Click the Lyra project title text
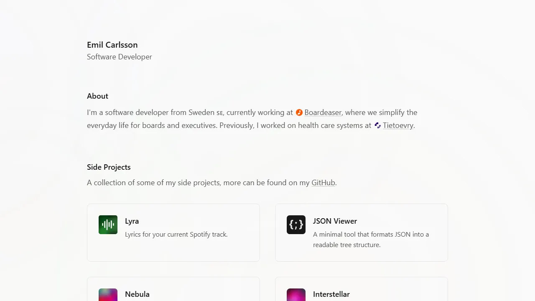Image resolution: width=535 pixels, height=301 pixels. [132, 221]
